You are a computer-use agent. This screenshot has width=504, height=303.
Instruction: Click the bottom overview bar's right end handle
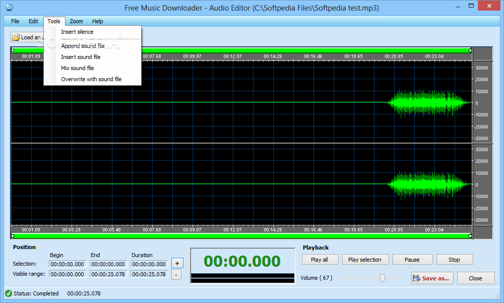tap(470, 236)
